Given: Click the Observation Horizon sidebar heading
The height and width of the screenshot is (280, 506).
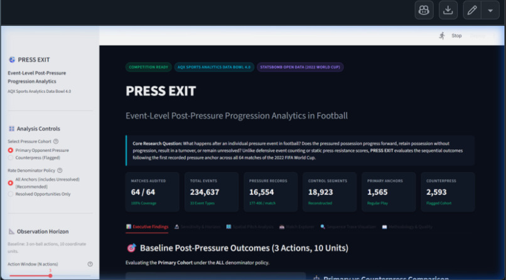Looking at the screenshot, I should [x=43, y=232].
